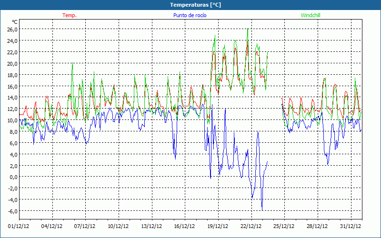Click the 13/12/12 date label
This screenshot has width=381, height=238.
[x=151, y=226]
